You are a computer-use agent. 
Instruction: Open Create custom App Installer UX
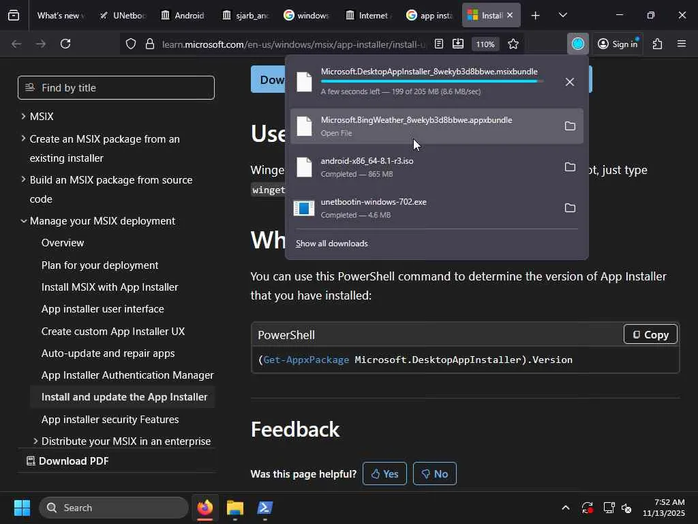pyautogui.click(x=113, y=331)
